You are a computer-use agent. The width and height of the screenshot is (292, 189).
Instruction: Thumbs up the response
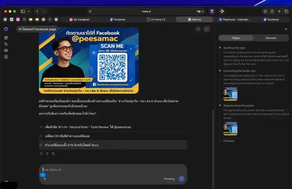[41, 153]
